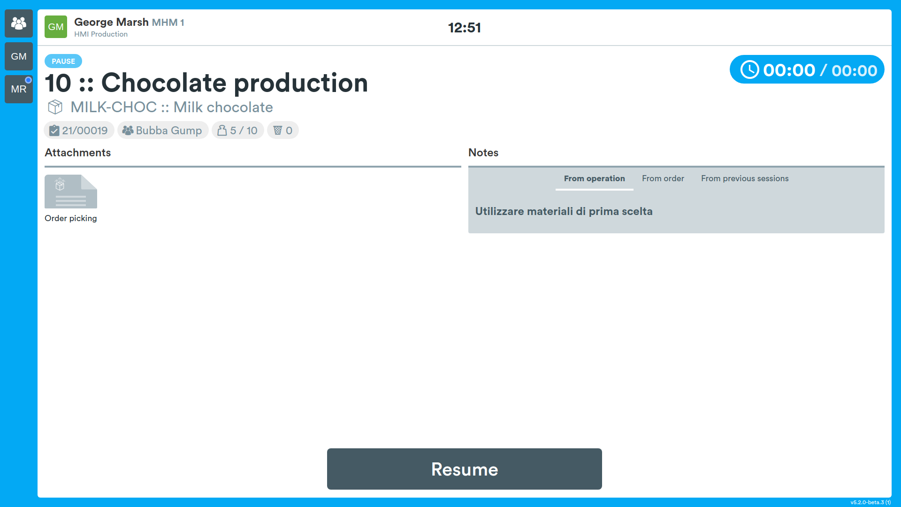The height and width of the screenshot is (507, 901).
Task: Click the clock icon in timer badge
Action: click(x=749, y=70)
